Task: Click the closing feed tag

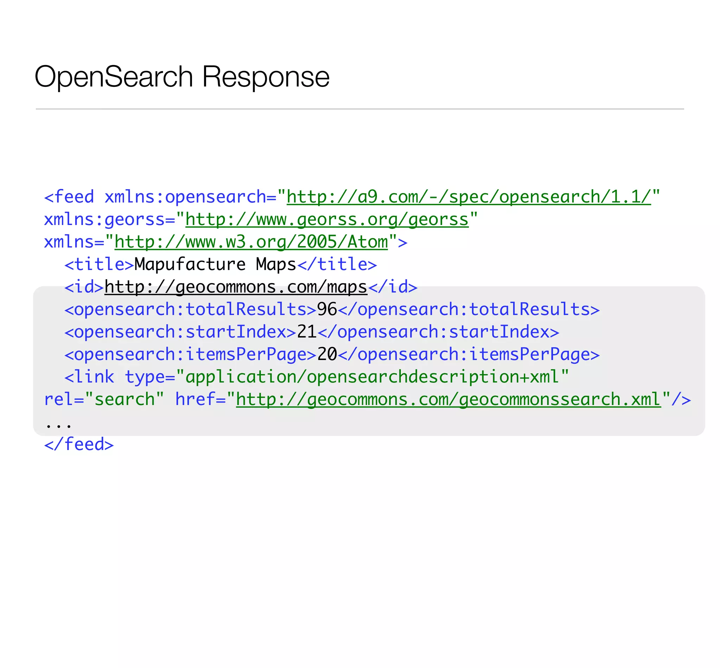Action: point(79,444)
